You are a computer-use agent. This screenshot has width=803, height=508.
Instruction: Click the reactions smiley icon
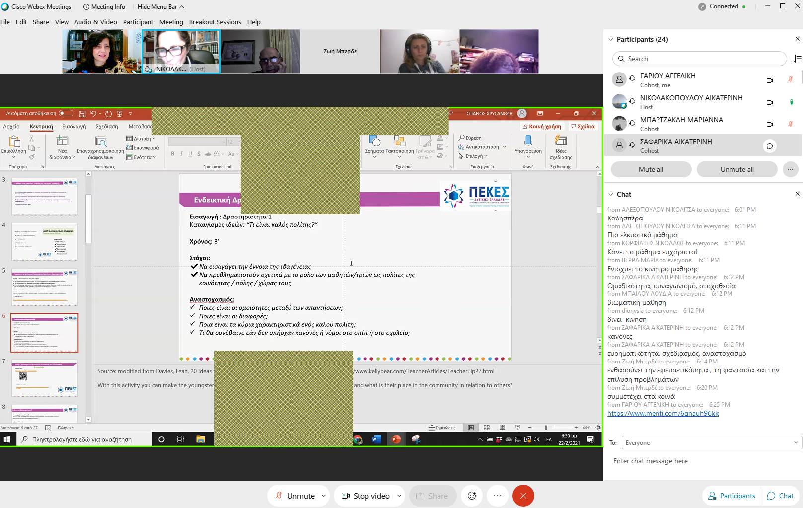pyautogui.click(x=472, y=496)
